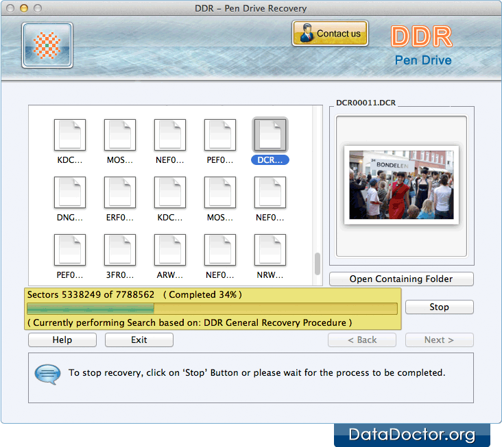Select the NEF0 file beside the NRW file
This screenshot has width=502, height=447.
(220, 250)
